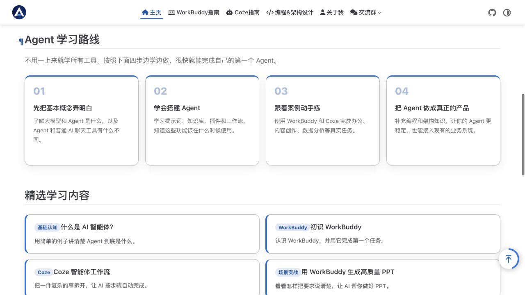This screenshot has width=525, height=295.
Task: Click the chat bubbles icon beside 交流群
Action: pos(354,13)
